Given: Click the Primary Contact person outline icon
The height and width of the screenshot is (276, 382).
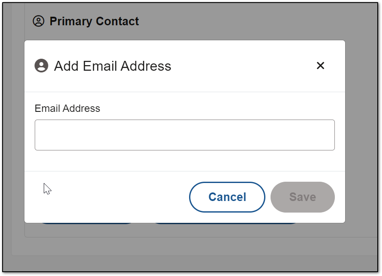Looking at the screenshot, I should (39, 21).
